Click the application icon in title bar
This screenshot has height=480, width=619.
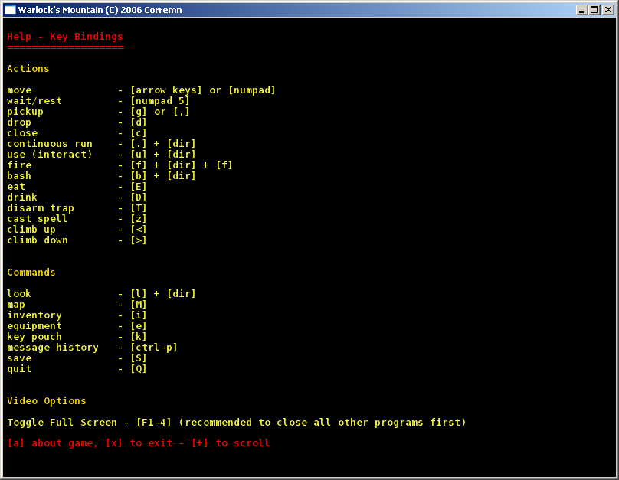coord(11,10)
